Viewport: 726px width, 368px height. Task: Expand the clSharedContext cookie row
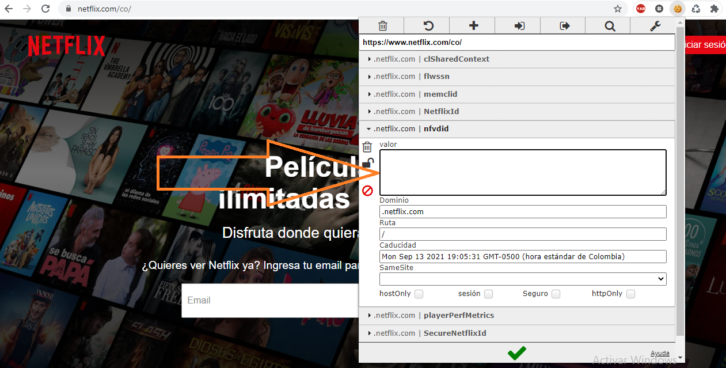517,59
